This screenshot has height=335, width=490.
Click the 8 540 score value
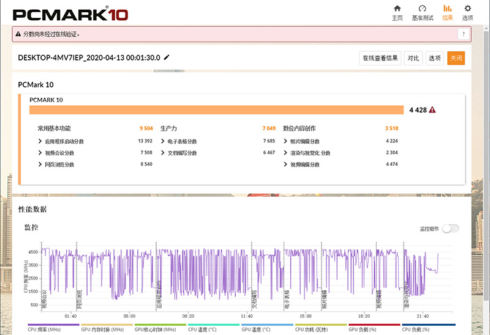tap(146, 164)
